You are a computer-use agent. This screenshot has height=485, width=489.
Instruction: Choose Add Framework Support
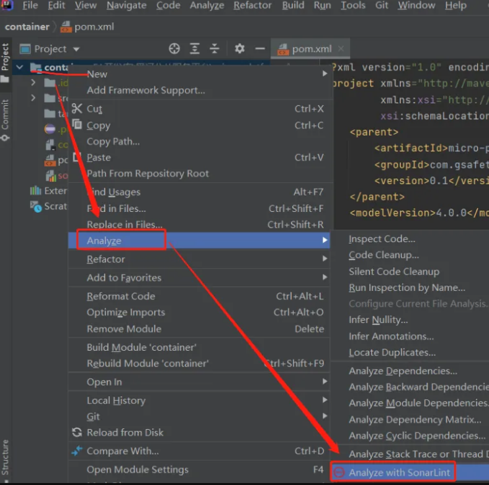pyautogui.click(x=146, y=90)
